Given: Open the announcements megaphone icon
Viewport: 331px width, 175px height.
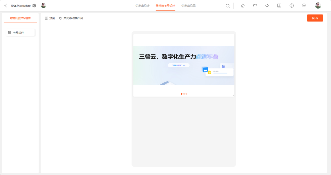Looking at the screenshot, I should (267, 6).
